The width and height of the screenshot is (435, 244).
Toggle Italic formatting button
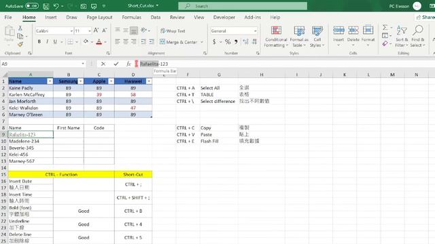coord(47,42)
